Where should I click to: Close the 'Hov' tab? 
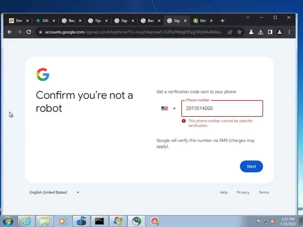[28, 21]
